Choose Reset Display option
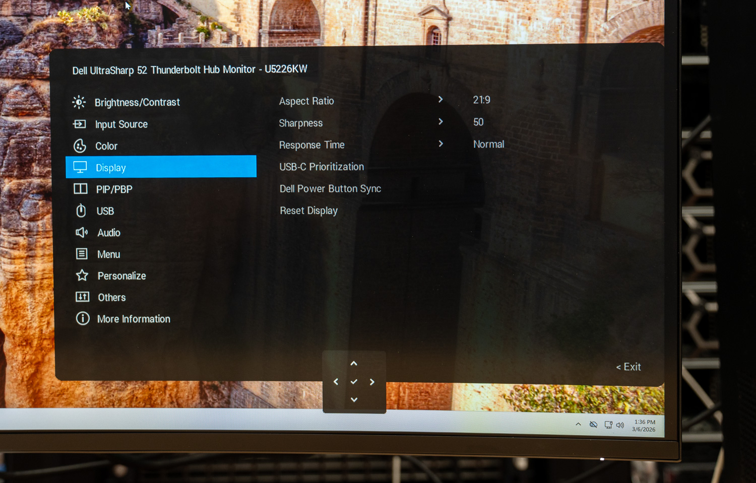The height and width of the screenshot is (483, 756). tap(308, 211)
